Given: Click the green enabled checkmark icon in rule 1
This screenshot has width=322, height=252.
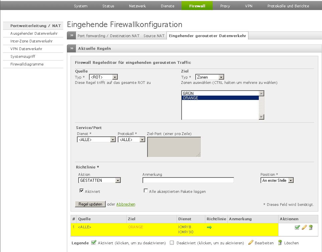Looking at the screenshot, I should pyautogui.click(x=297, y=228).
